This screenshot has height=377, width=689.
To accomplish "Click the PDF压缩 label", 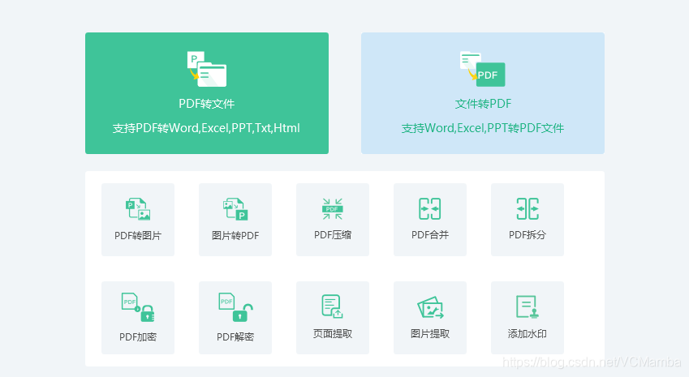I will coord(333,235).
